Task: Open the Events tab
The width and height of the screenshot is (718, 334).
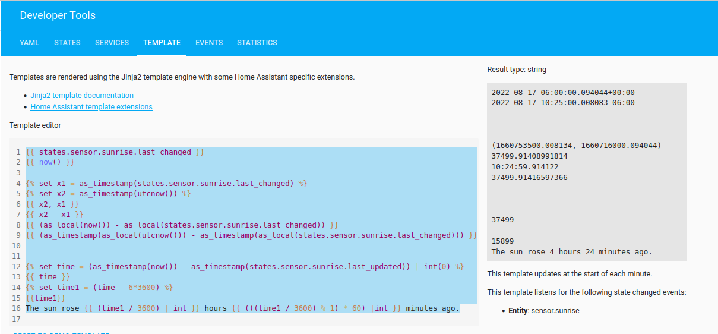Action: (x=209, y=43)
